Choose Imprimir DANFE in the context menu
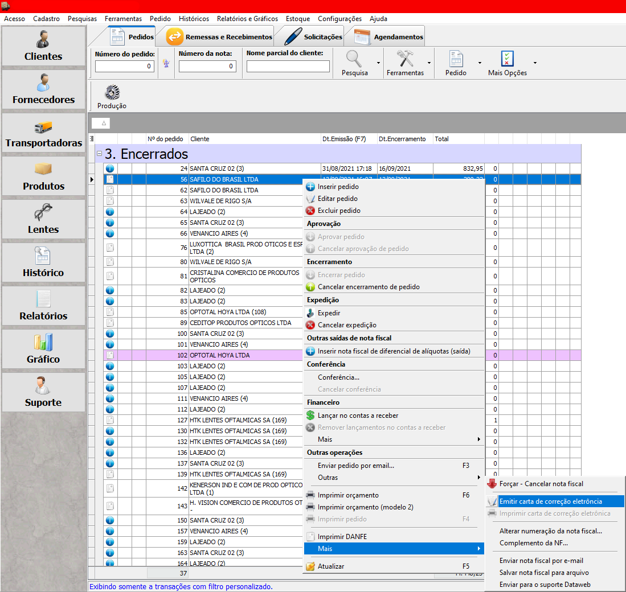 (342, 536)
